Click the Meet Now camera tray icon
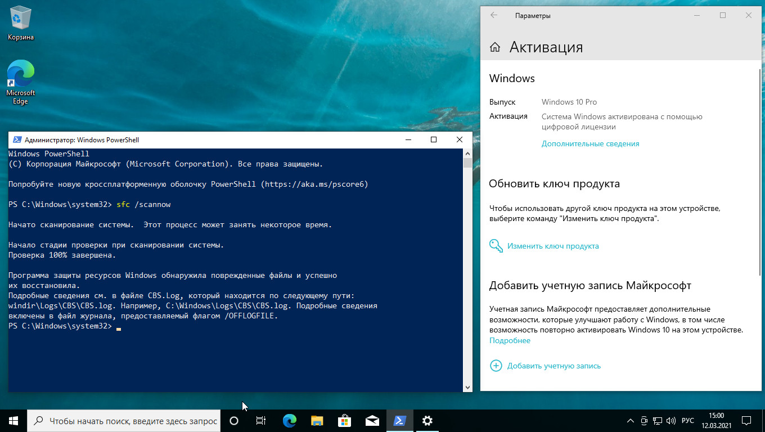The width and height of the screenshot is (765, 432). tap(644, 421)
